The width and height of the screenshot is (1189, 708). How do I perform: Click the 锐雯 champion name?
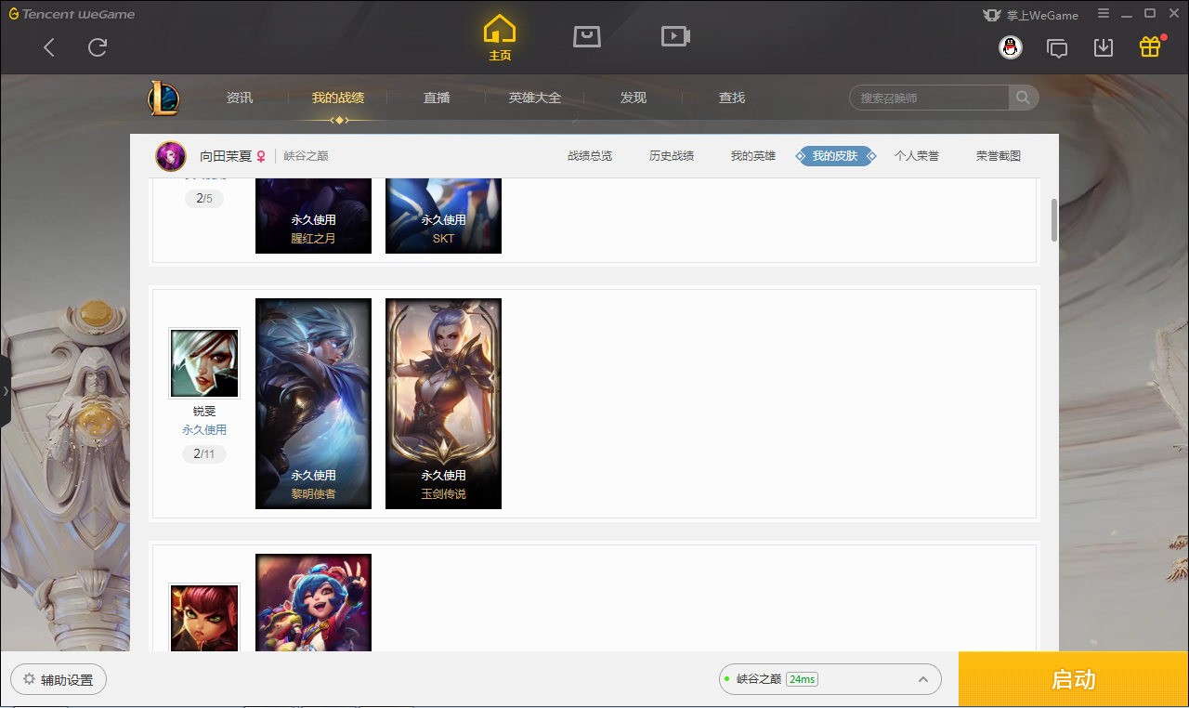[204, 412]
